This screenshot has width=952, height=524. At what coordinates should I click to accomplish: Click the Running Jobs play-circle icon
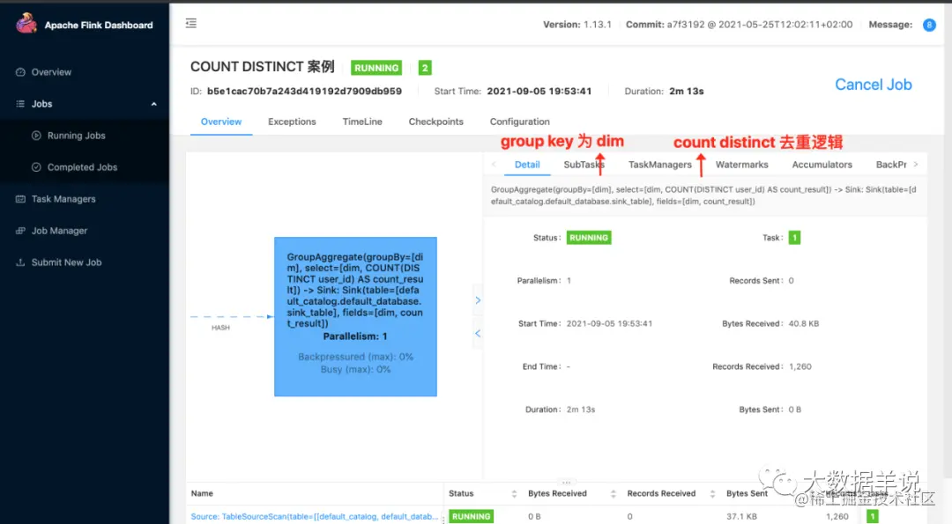tap(36, 136)
